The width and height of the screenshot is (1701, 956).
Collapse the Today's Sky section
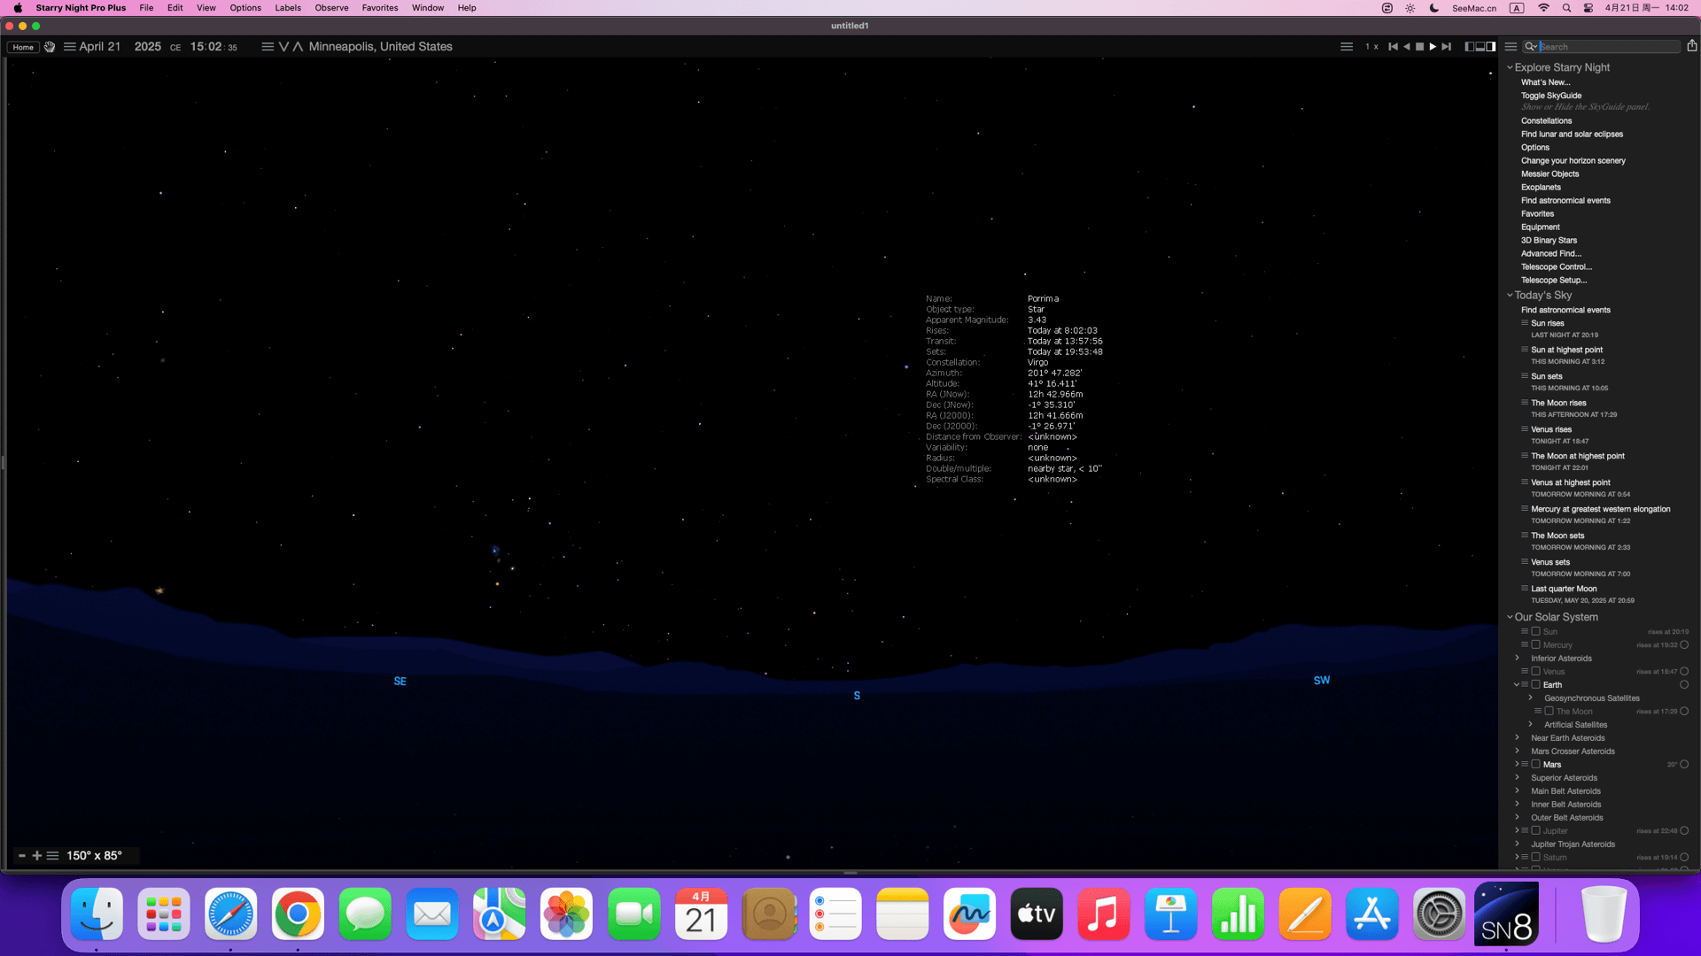point(1510,295)
